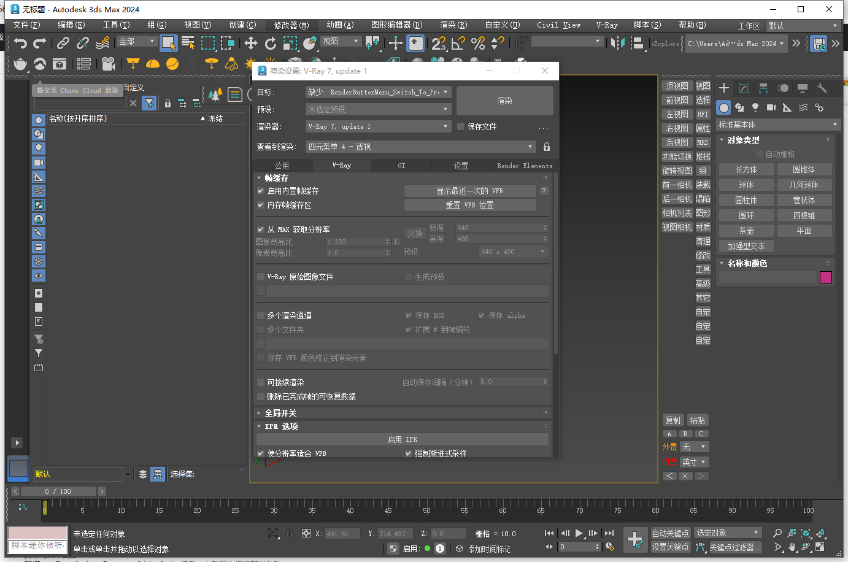The width and height of the screenshot is (848, 562).
Task: Click the large Set Key plus button
Action: coord(635,540)
